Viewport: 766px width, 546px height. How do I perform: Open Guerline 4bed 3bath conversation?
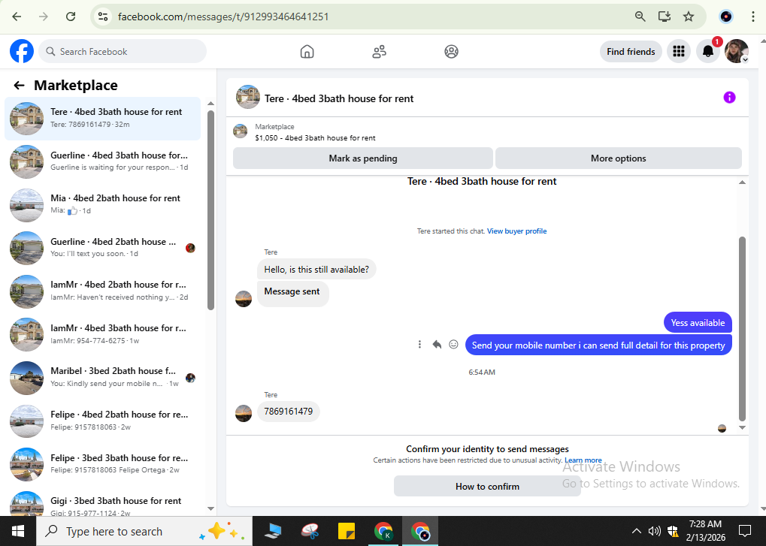102,161
